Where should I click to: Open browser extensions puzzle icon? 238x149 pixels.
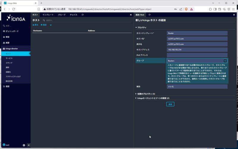point(210,9)
